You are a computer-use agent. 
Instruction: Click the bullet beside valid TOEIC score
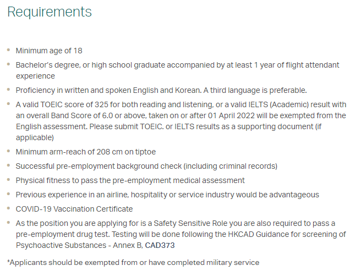pos(9,104)
